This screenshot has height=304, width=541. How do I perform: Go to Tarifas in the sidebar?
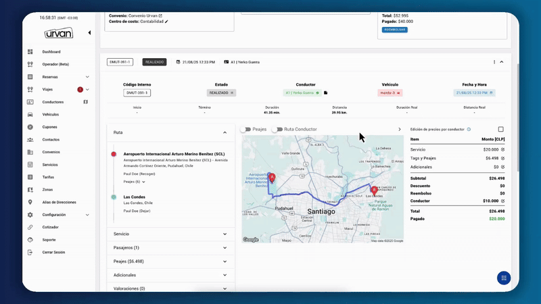pyautogui.click(x=49, y=177)
